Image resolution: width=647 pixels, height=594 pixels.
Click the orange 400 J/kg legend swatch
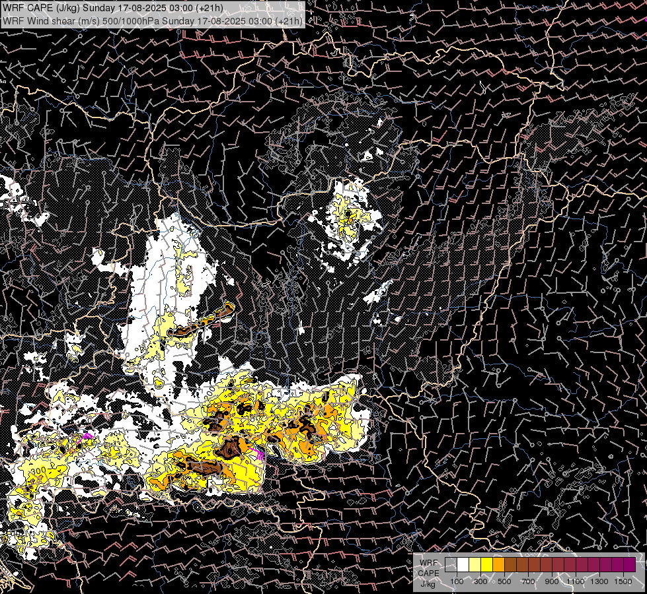(x=499, y=564)
